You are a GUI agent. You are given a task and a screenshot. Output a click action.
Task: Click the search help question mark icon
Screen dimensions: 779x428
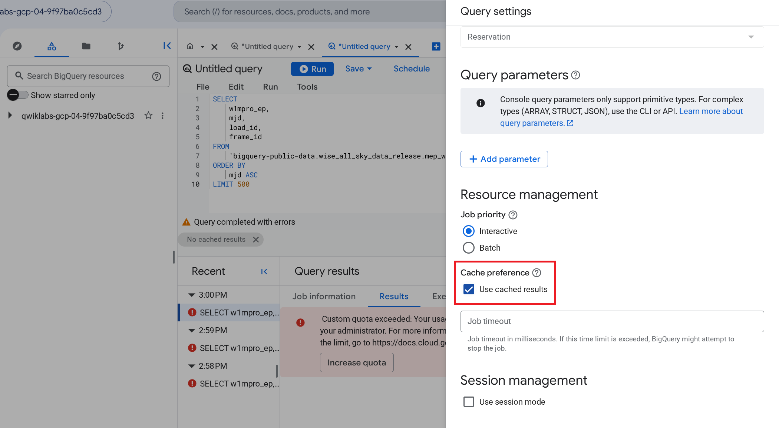click(156, 76)
